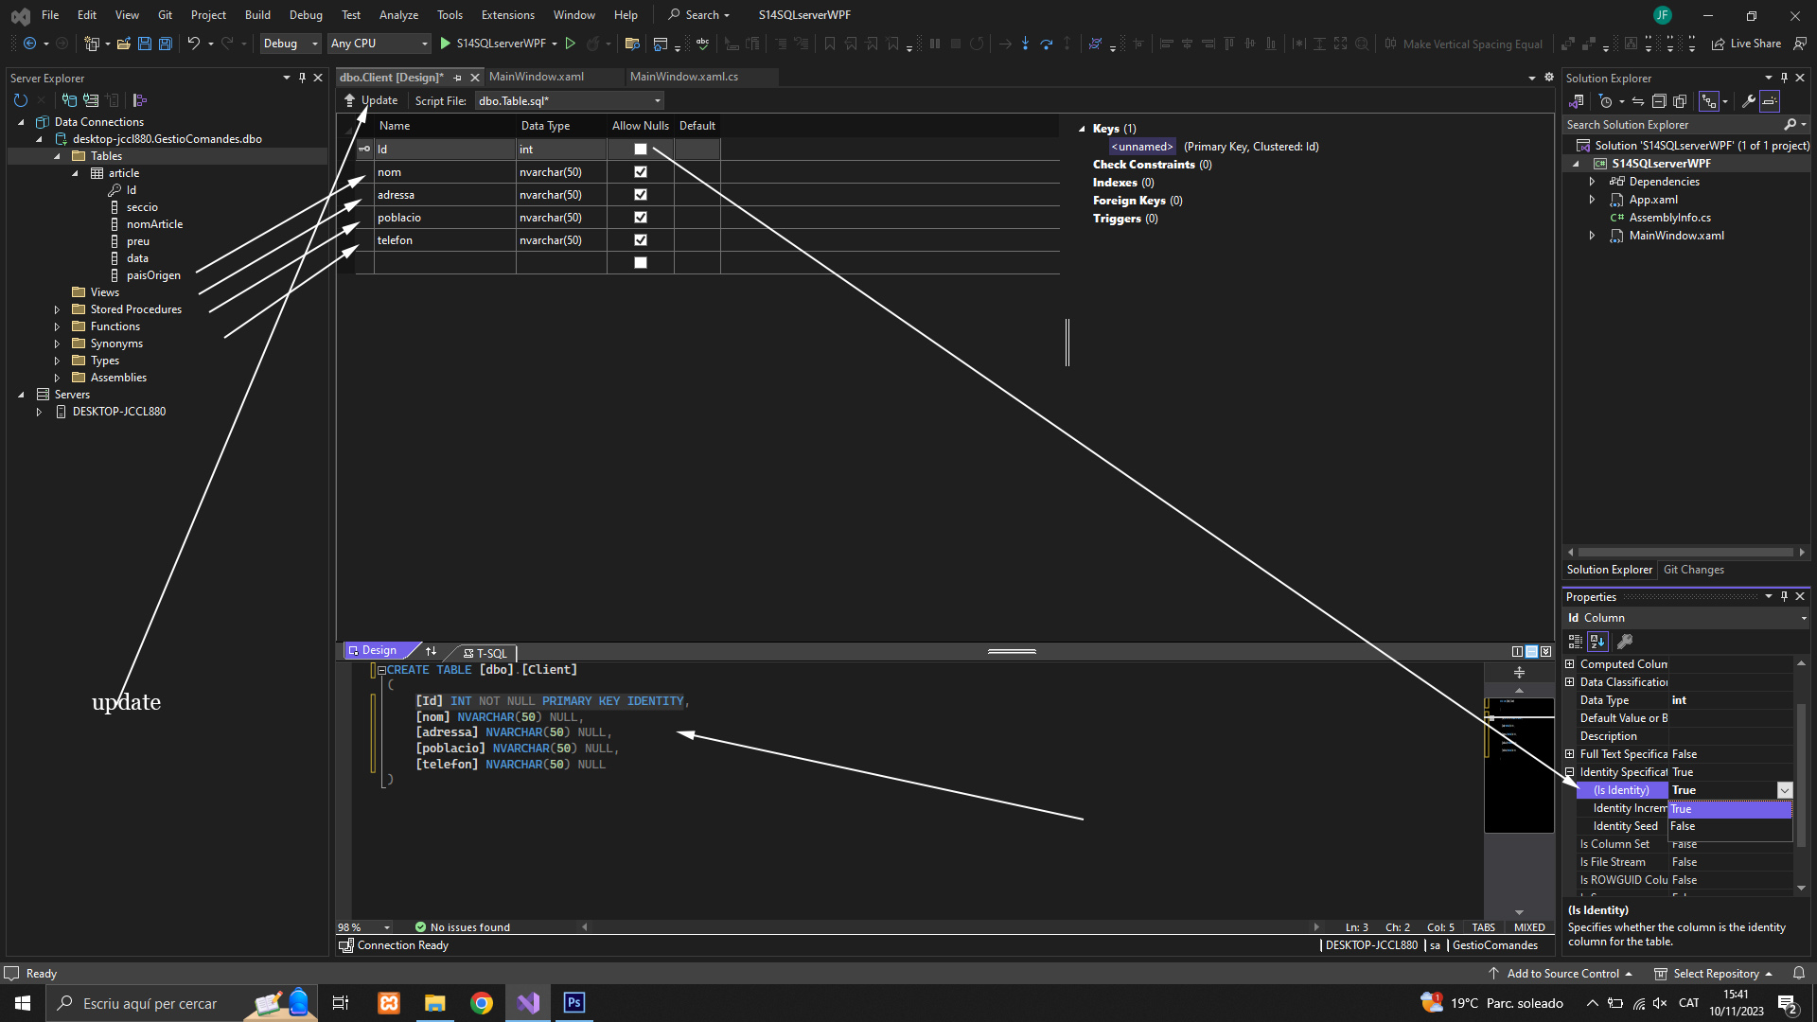Click the Alphabetical sort icon in Properties
The width and height of the screenshot is (1817, 1022).
[x=1597, y=642]
